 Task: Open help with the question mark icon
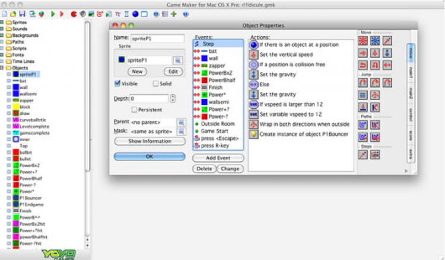coord(186,14)
